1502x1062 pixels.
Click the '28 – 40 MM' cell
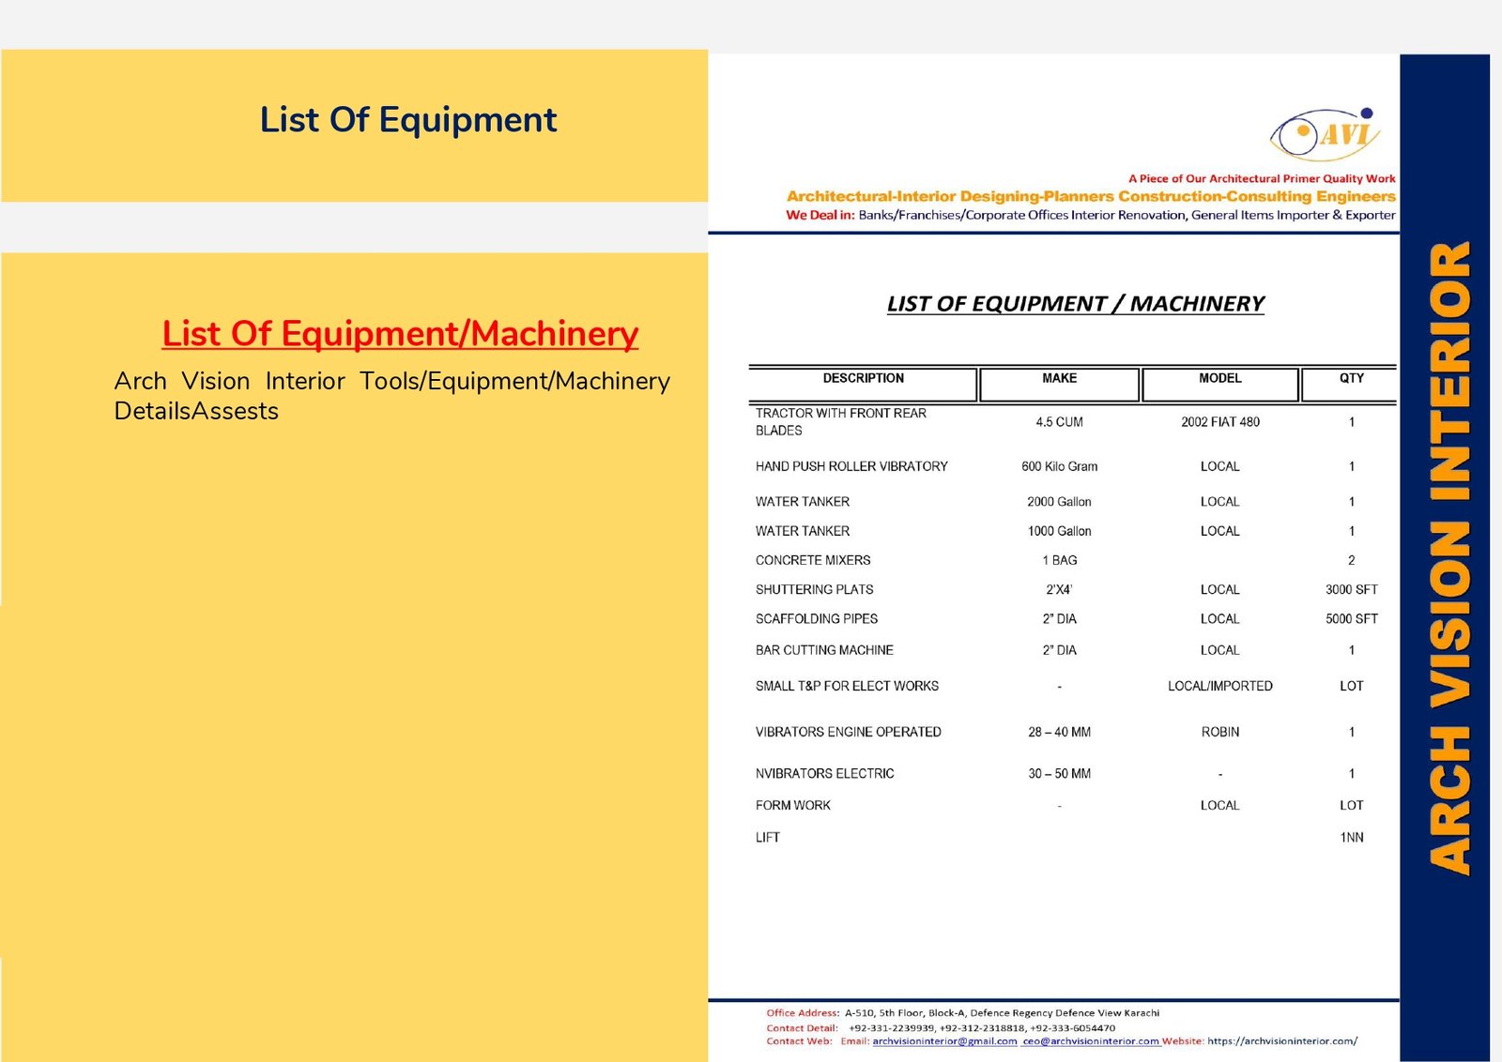pyautogui.click(x=1059, y=732)
